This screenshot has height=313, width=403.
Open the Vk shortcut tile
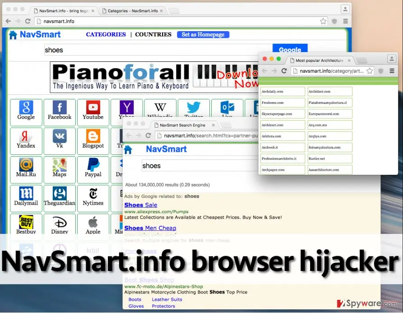[60, 141]
